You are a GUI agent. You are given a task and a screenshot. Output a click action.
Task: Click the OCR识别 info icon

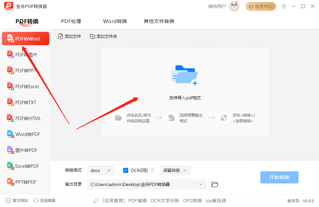[152, 170]
